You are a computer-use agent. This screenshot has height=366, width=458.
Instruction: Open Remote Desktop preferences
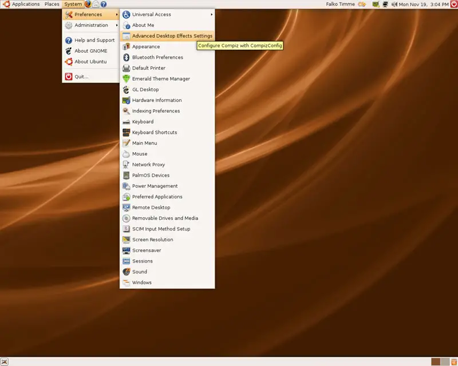click(x=167, y=208)
